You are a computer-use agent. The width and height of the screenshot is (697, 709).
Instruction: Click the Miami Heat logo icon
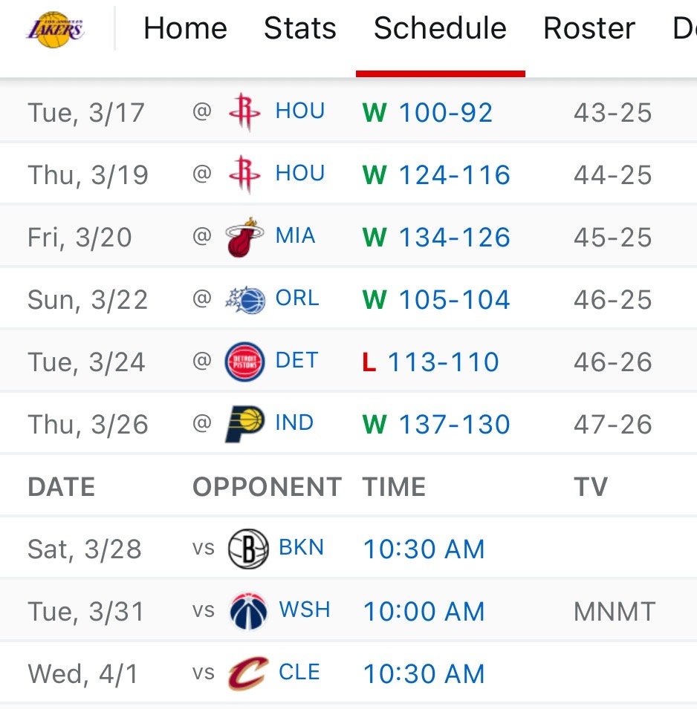244,238
